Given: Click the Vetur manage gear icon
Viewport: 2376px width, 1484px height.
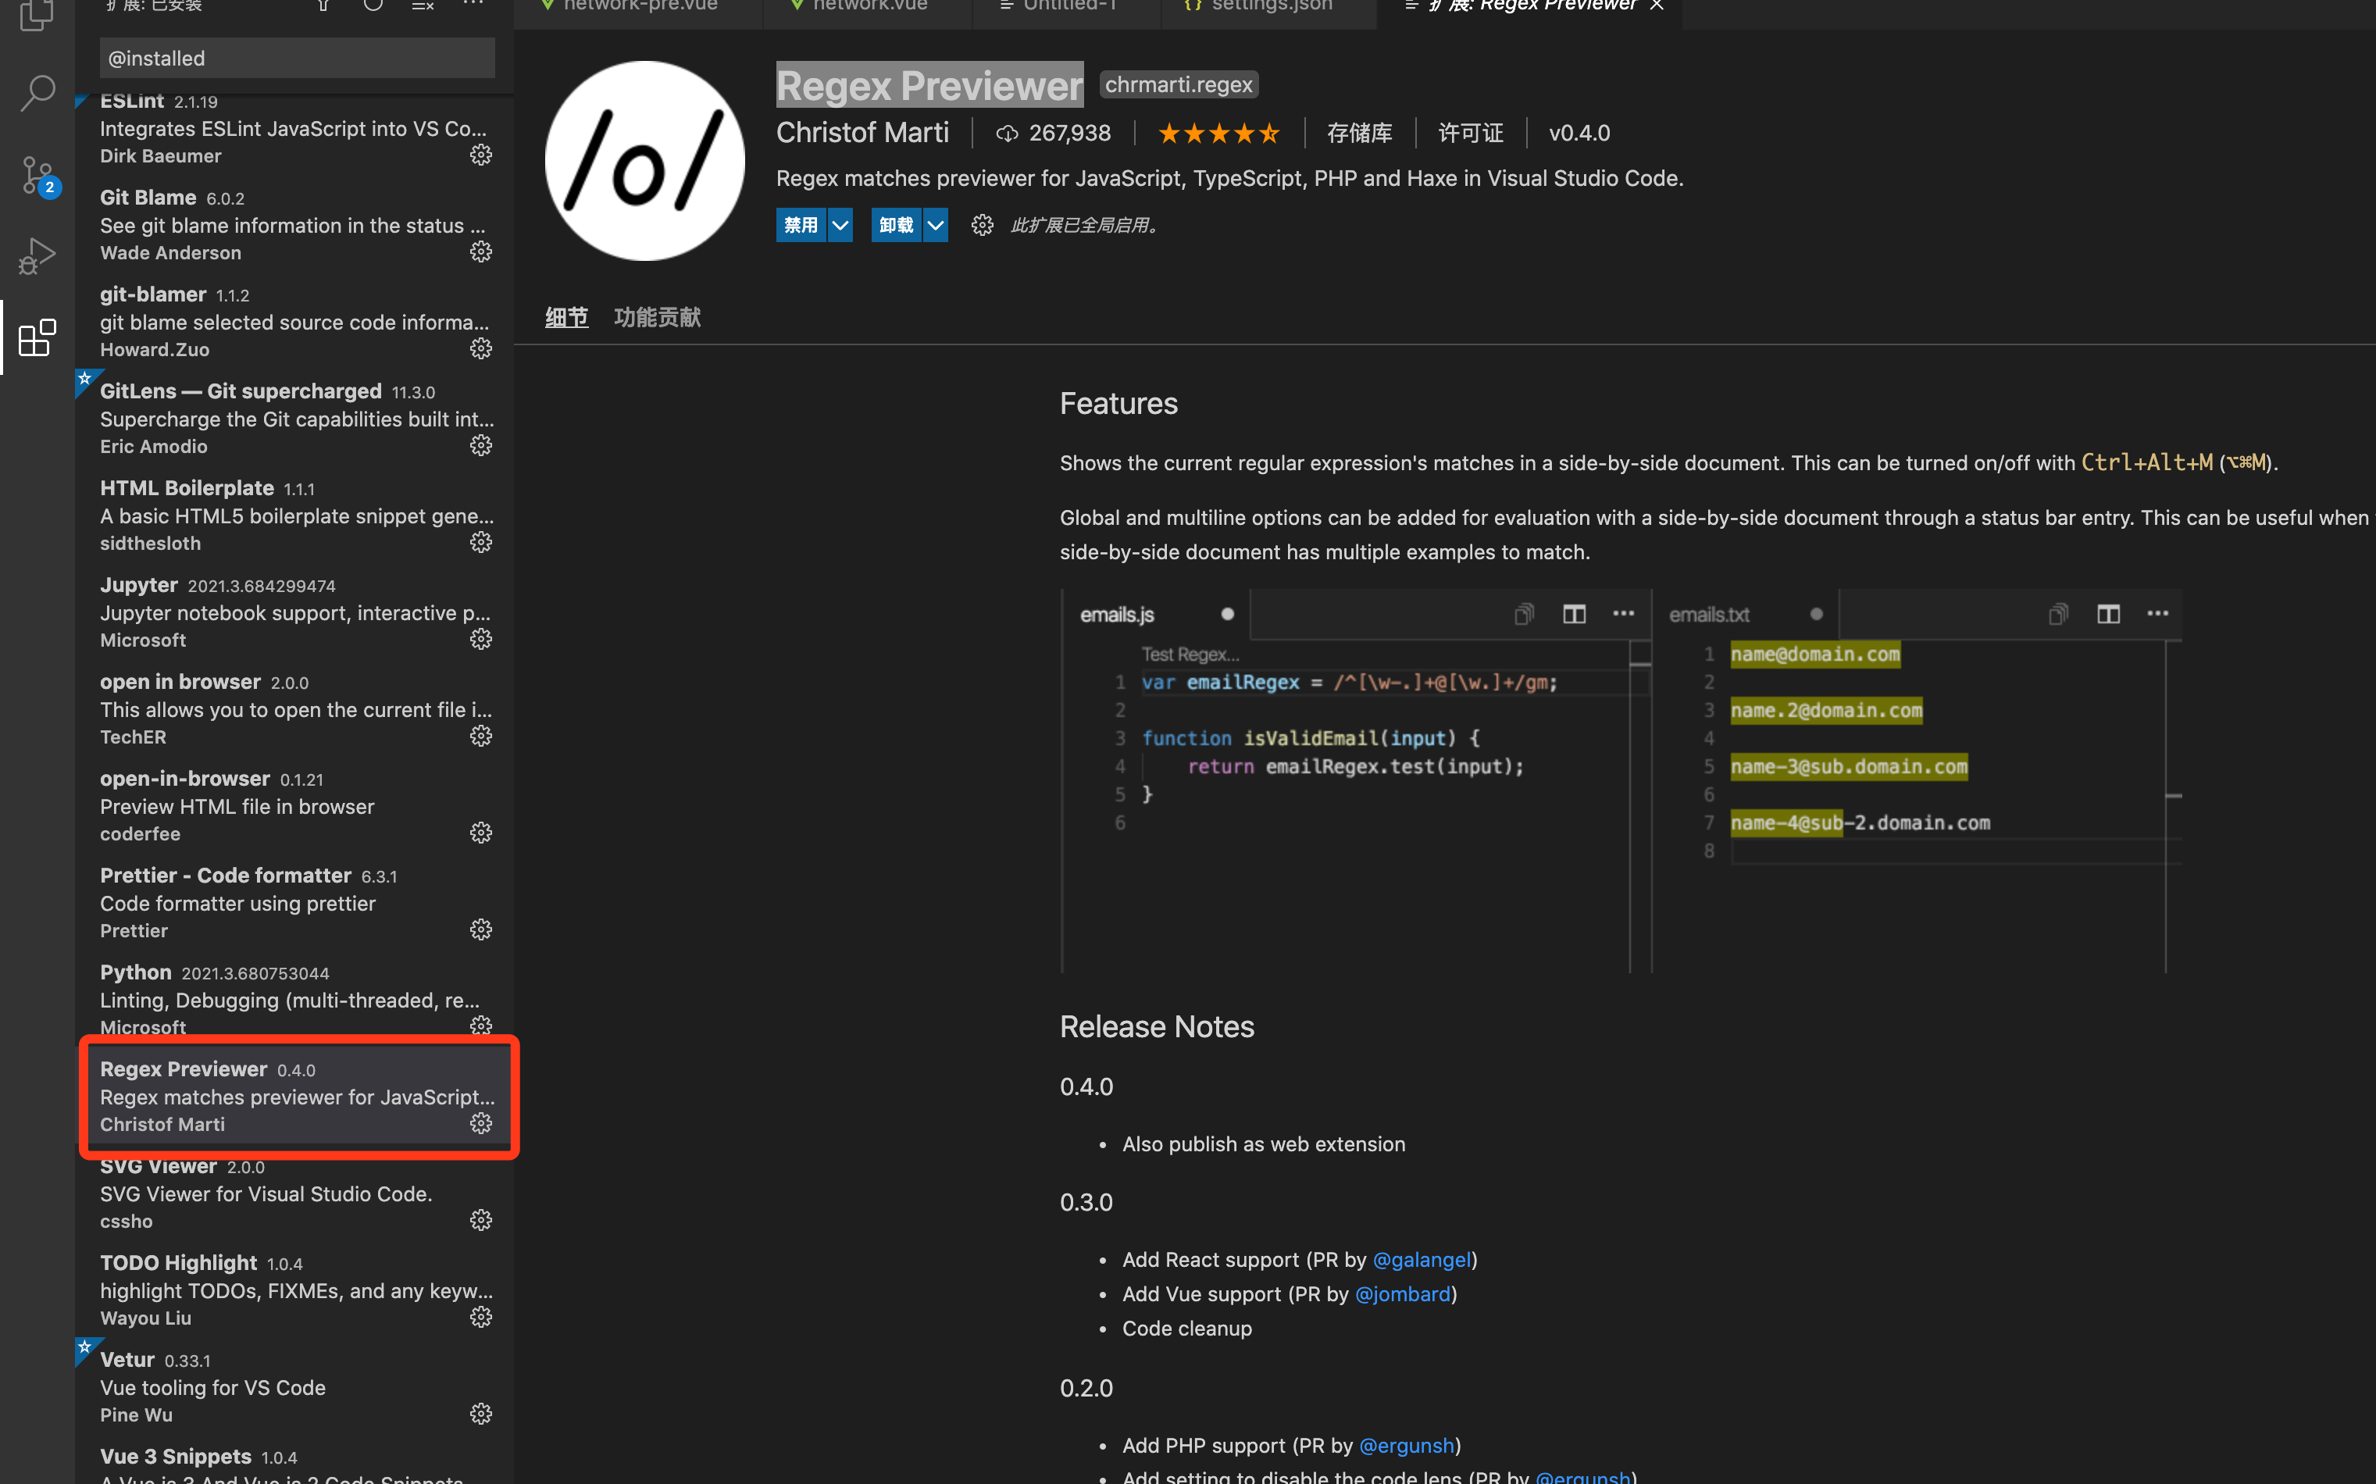Looking at the screenshot, I should 480,1414.
